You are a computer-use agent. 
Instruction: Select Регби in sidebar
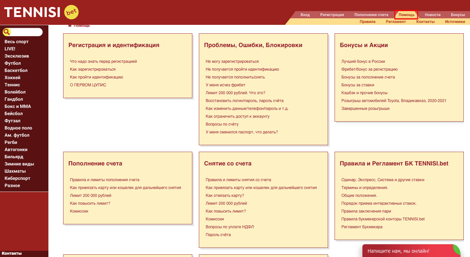[x=11, y=142]
